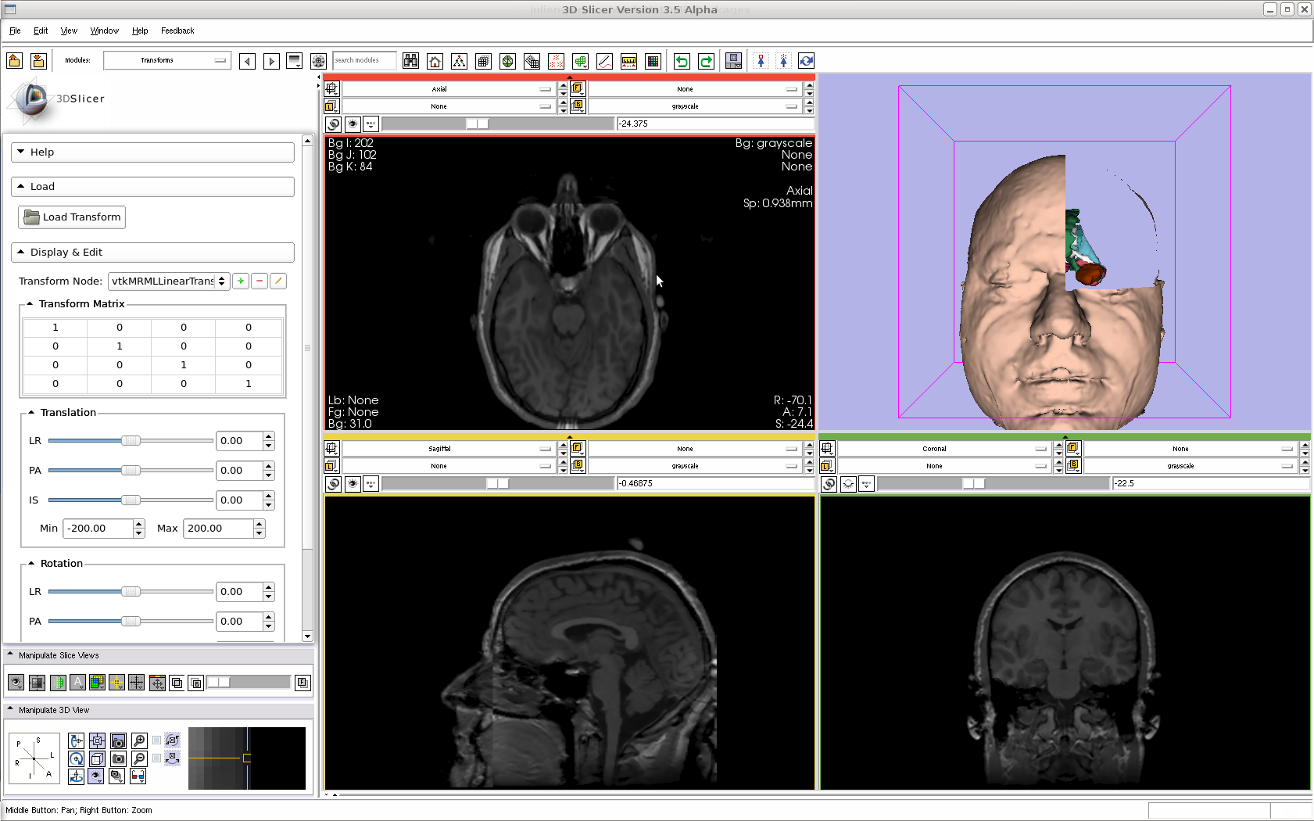The image size is (1314, 821).
Task: Open the Modules dropdown showing Transforms
Action: tap(166, 60)
